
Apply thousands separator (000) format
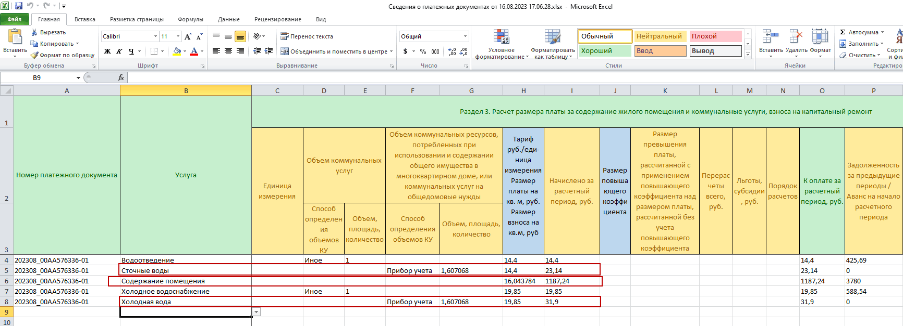(x=435, y=51)
